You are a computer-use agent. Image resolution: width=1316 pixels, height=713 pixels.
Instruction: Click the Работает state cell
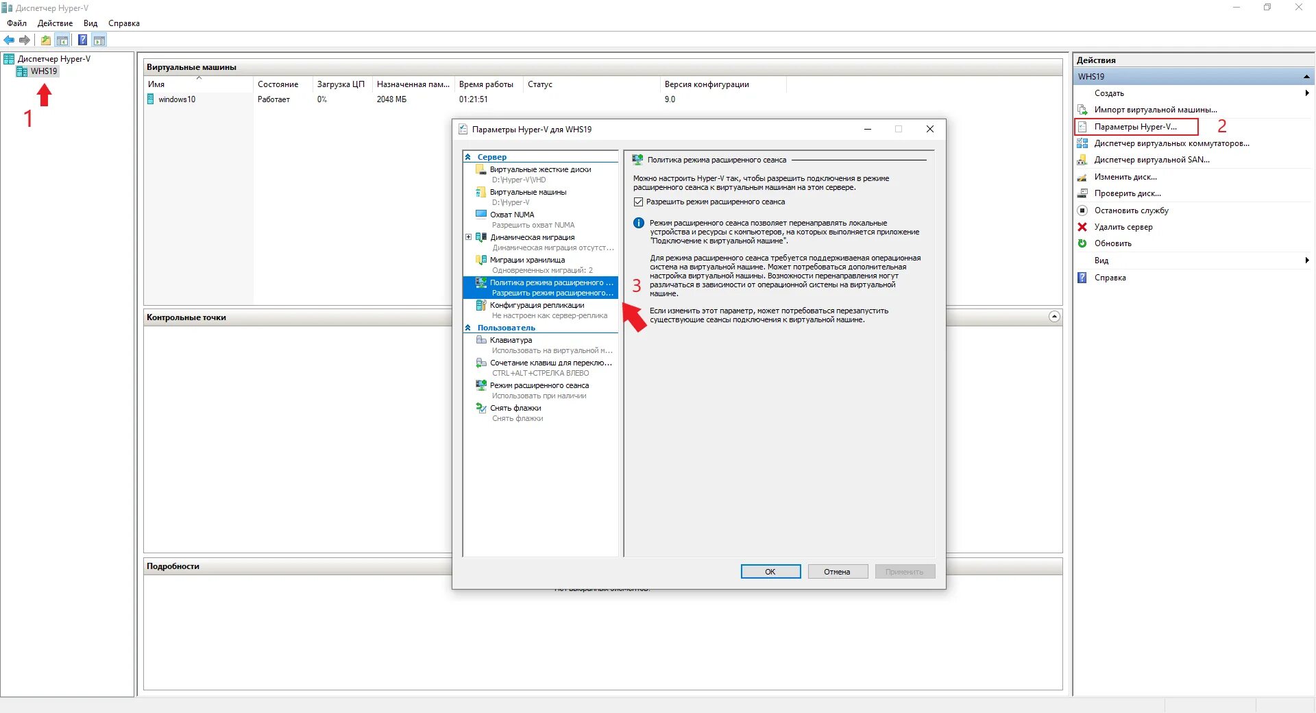pyautogui.click(x=273, y=99)
